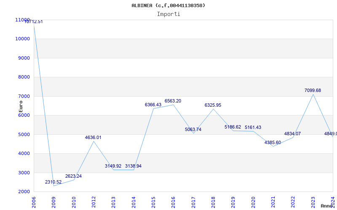Click the Euro axis label
337x210 pixels.
click(21, 107)
